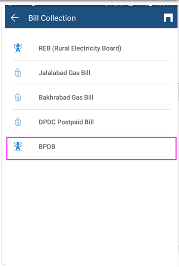Image resolution: width=179 pixels, height=267 pixels.
Task: Click the BPDB electricity tower icon
Action: click(18, 146)
